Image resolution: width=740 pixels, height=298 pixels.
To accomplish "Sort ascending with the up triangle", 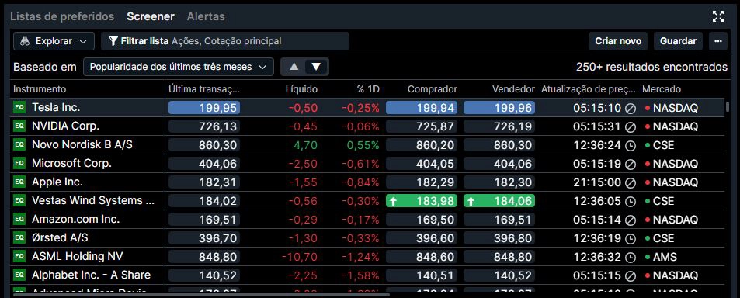I will [294, 67].
